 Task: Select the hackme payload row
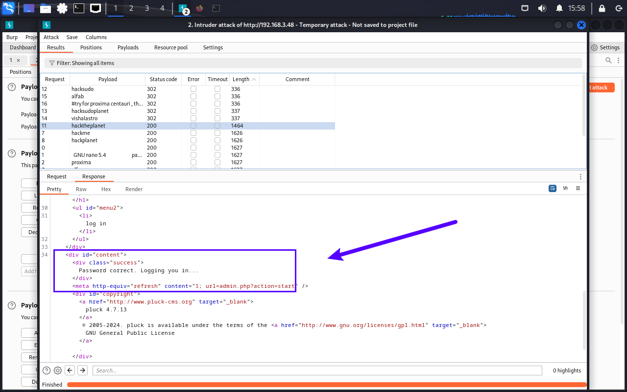188,133
